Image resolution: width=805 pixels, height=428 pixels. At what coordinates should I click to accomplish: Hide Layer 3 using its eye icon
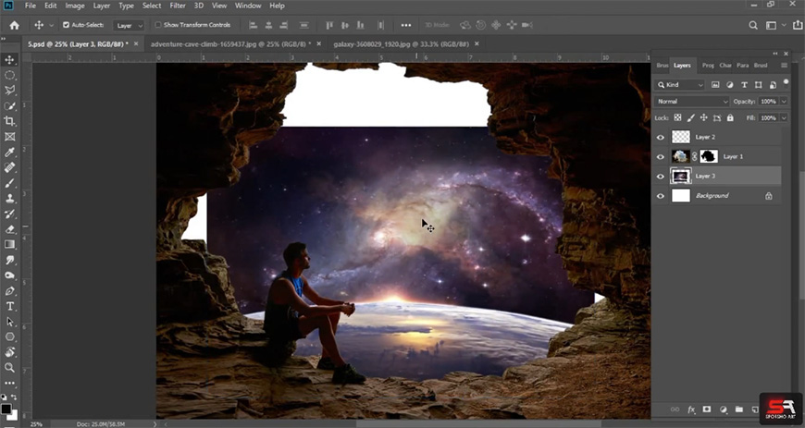click(x=661, y=176)
